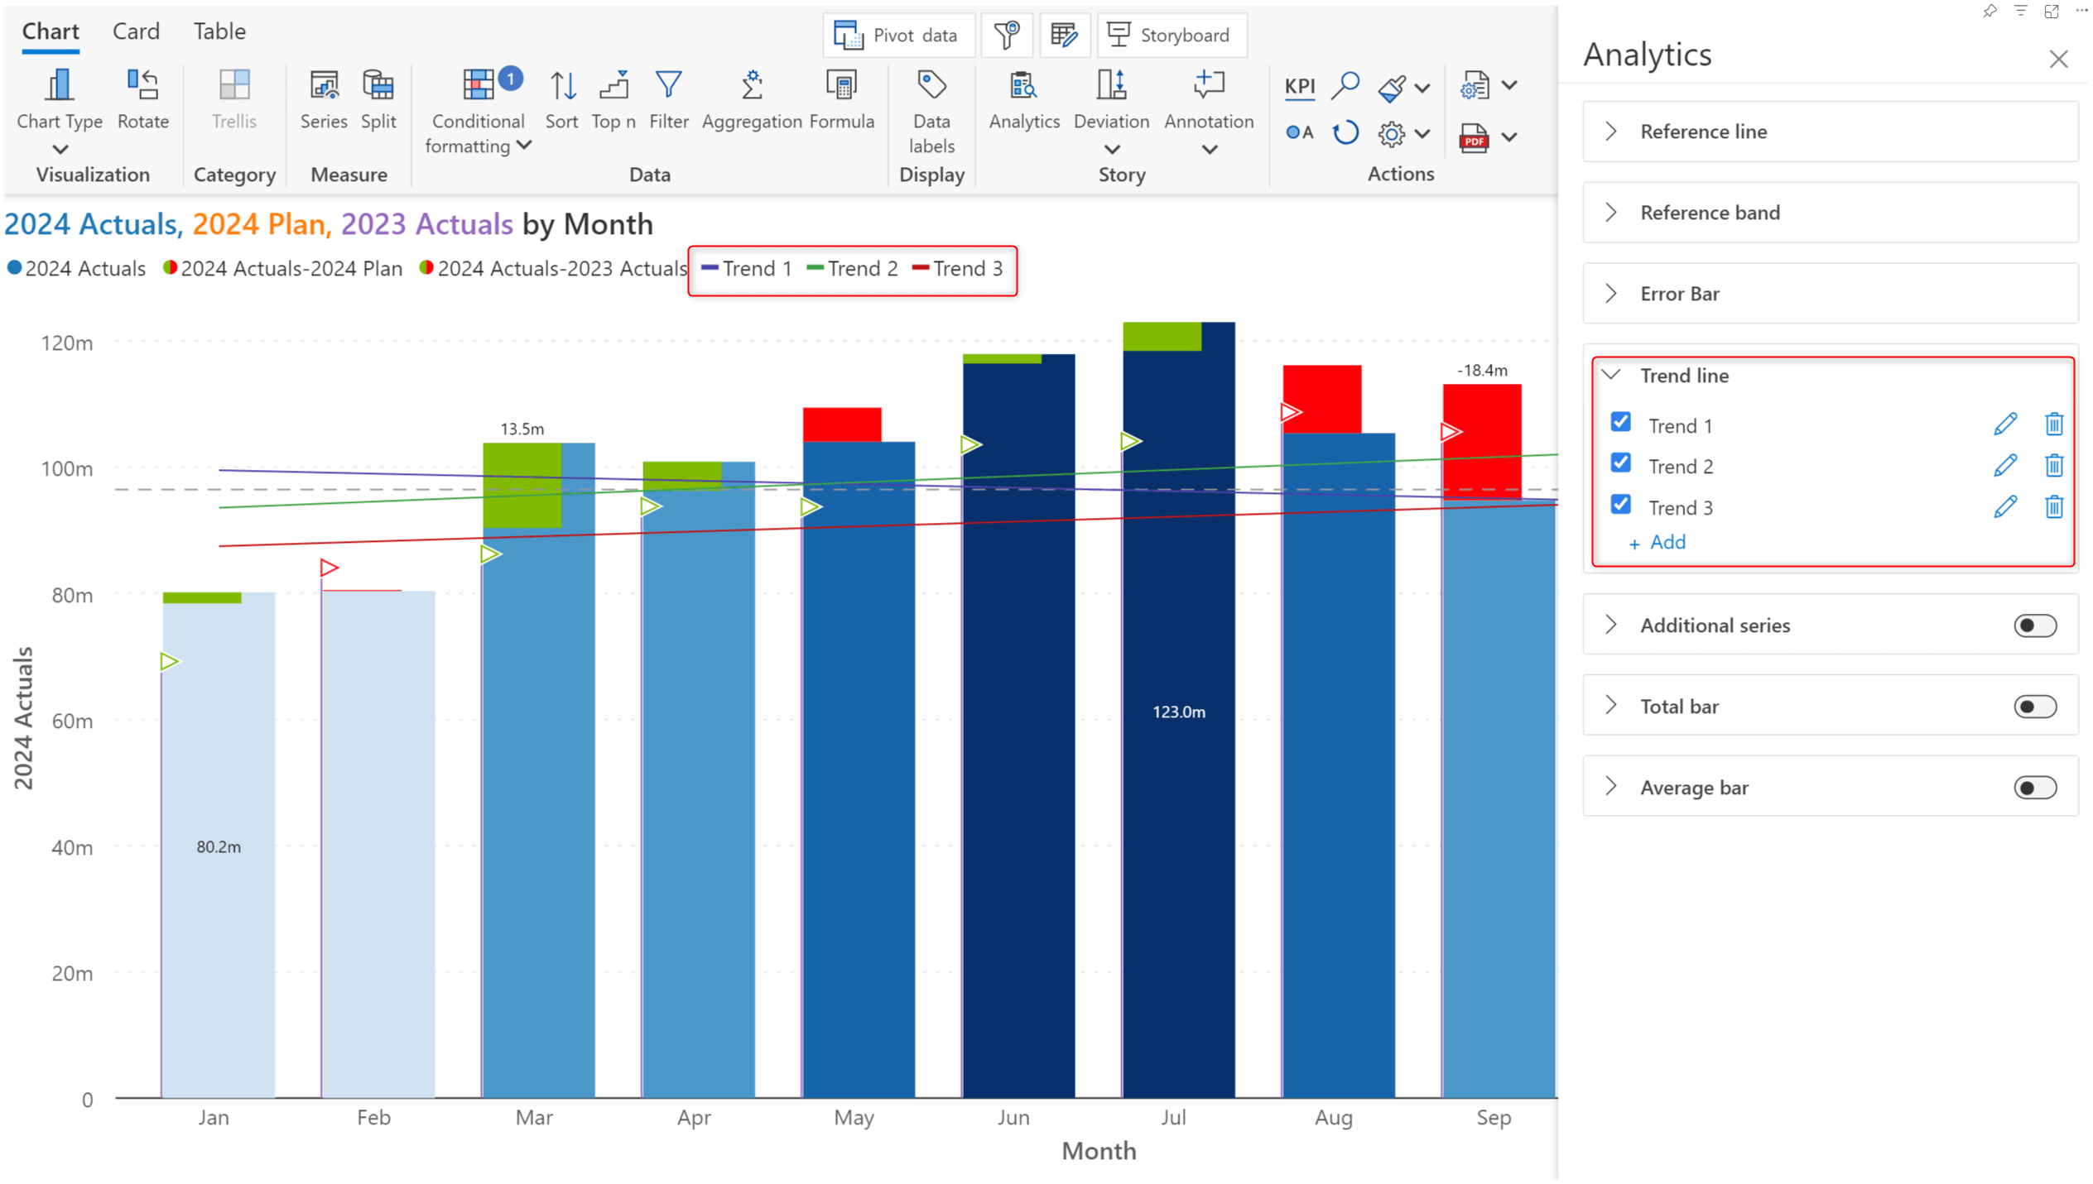Switch to the Table tab
The width and height of the screenshot is (2093, 1184).
click(219, 29)
